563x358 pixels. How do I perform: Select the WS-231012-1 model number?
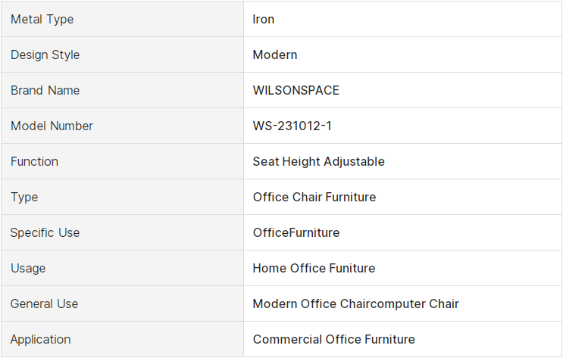[292, 126]
